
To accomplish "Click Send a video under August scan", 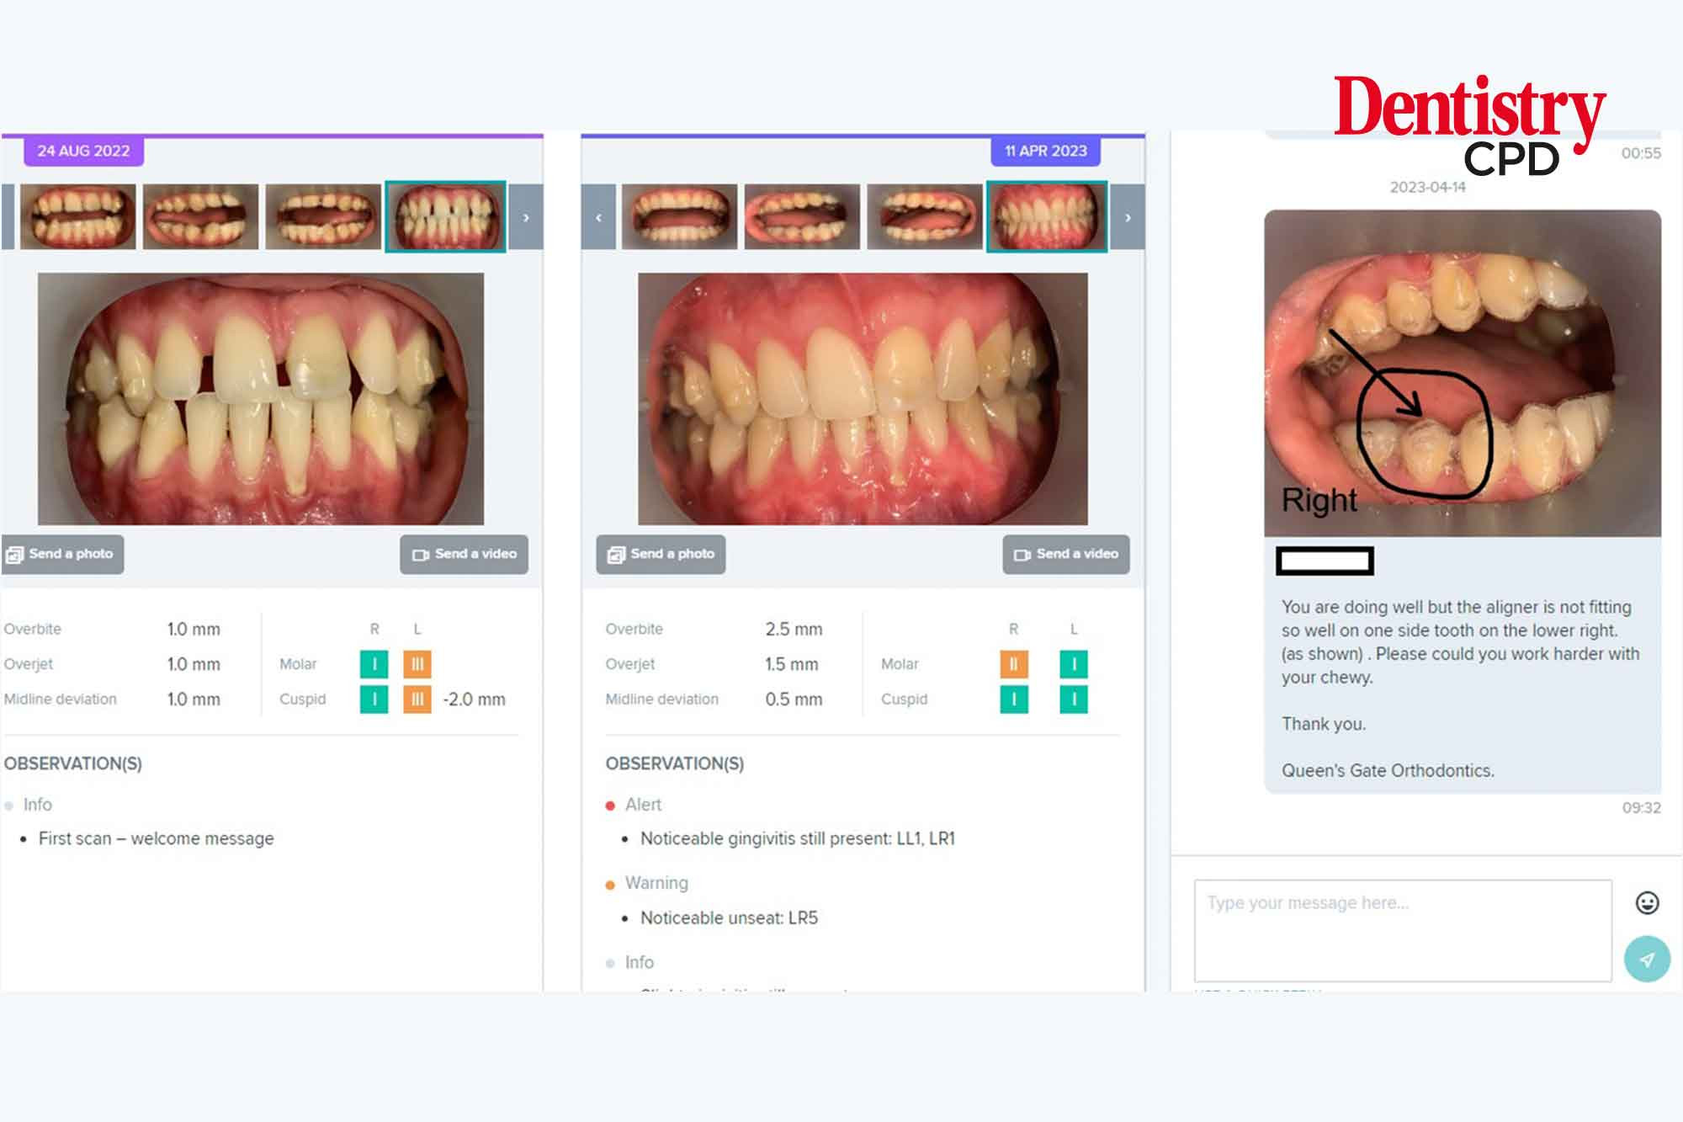I will point(465,554).
